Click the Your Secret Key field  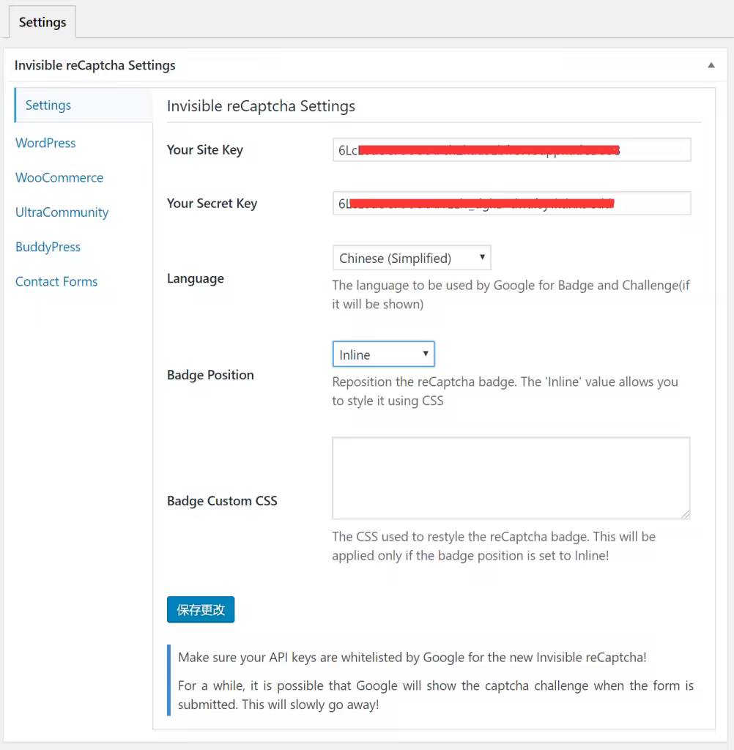click(x=511, y=204)
